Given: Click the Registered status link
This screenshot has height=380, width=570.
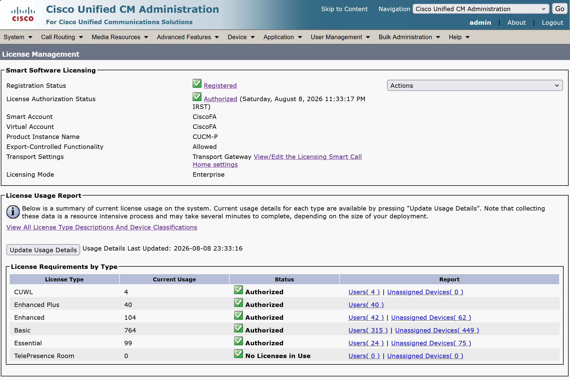Looking at the screenshot, I should click(220, 86).
